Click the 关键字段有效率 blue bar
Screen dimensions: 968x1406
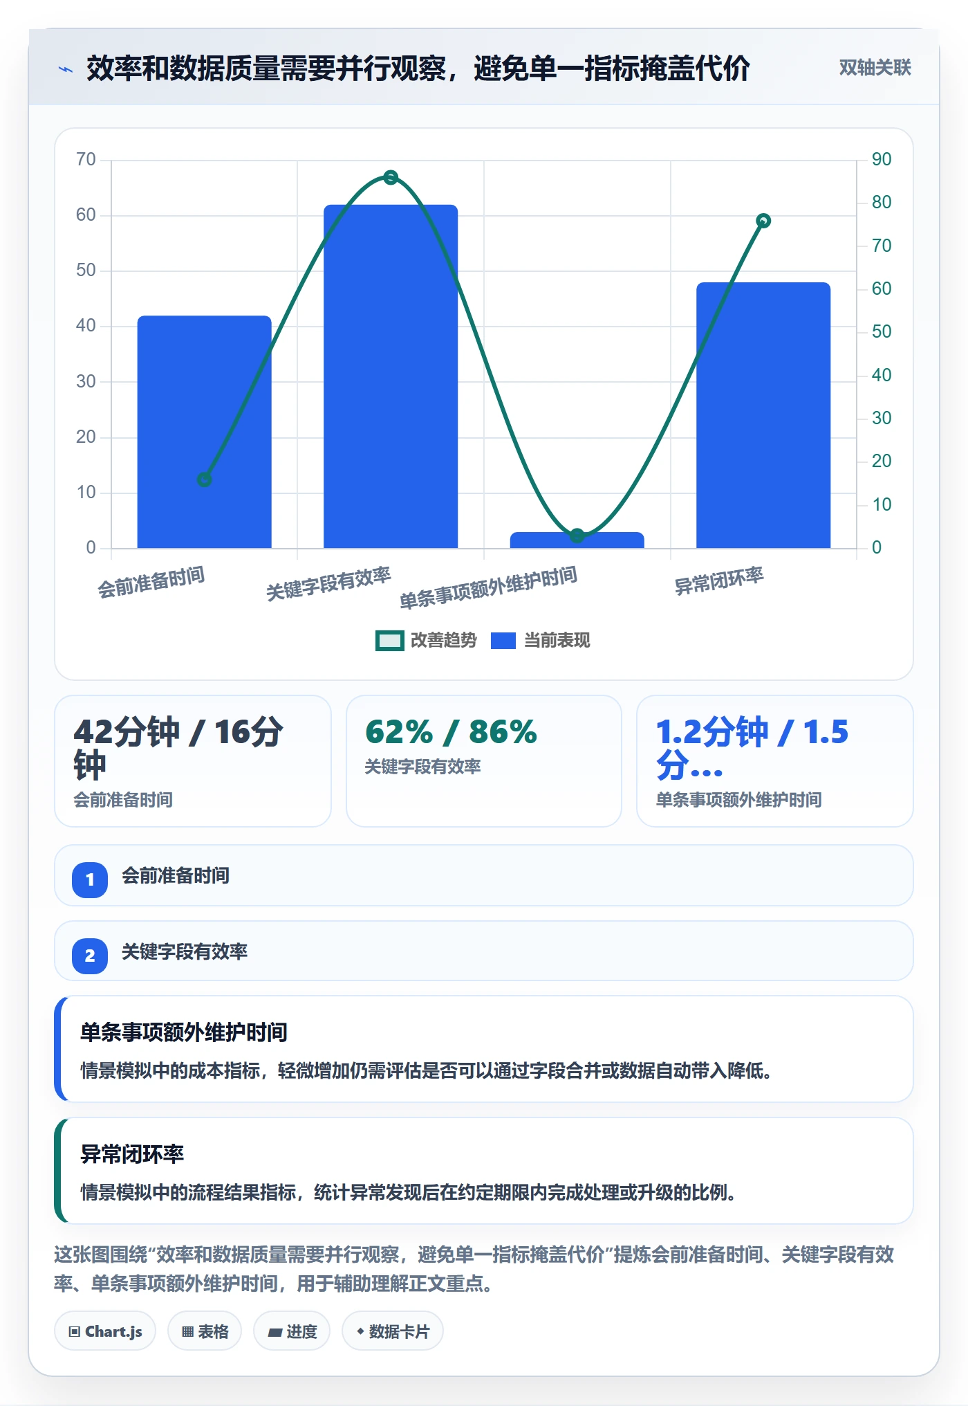pyautogui.click(x=391, y=376)
